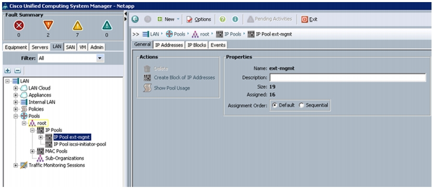Click the expand all plus icon
Image resolution: width=432 pixels, height=188 pixels.
(8, 70)
